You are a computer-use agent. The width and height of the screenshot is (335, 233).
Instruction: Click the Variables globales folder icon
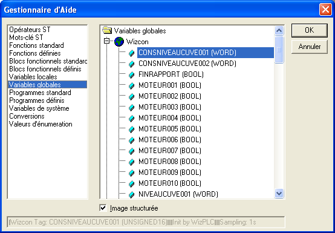(107, 31)
